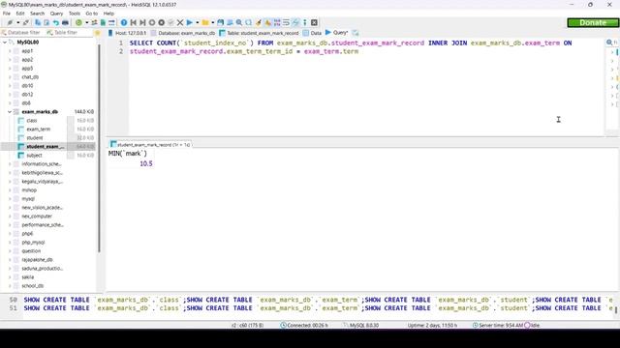Open the Go to menu
This screenshot has width=620, height=348.
[91, 14]
